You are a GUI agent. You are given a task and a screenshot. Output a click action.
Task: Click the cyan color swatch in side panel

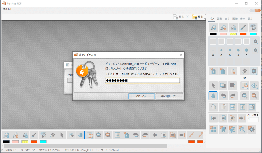[x=253, y=34]
